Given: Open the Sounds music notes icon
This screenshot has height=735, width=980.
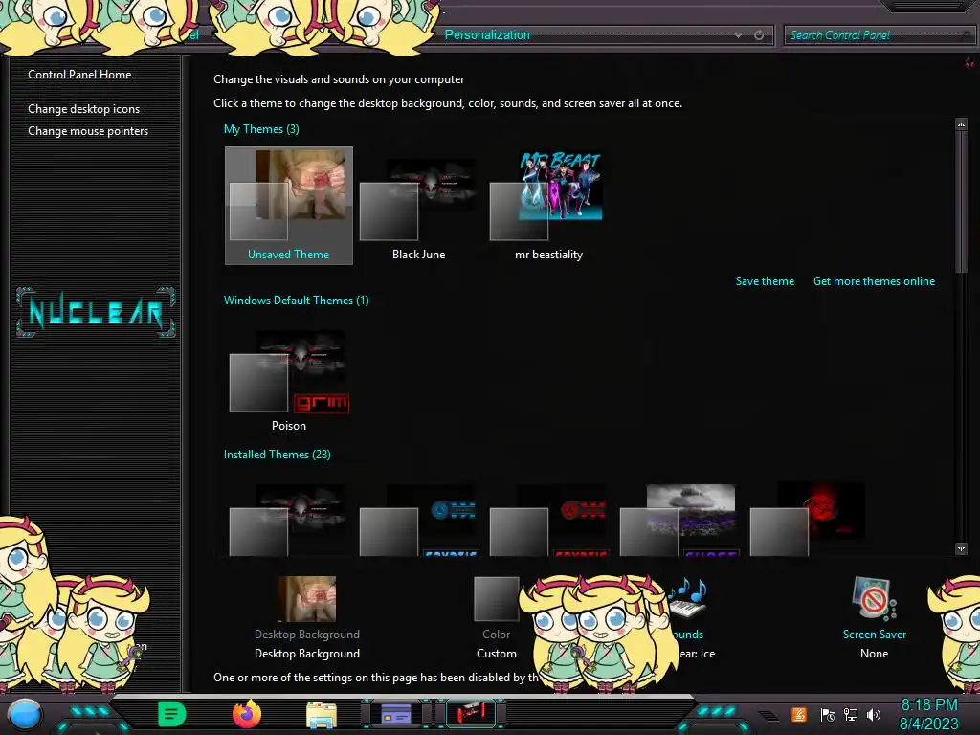Looking at the screenshot, I should (x=687, y=597).
